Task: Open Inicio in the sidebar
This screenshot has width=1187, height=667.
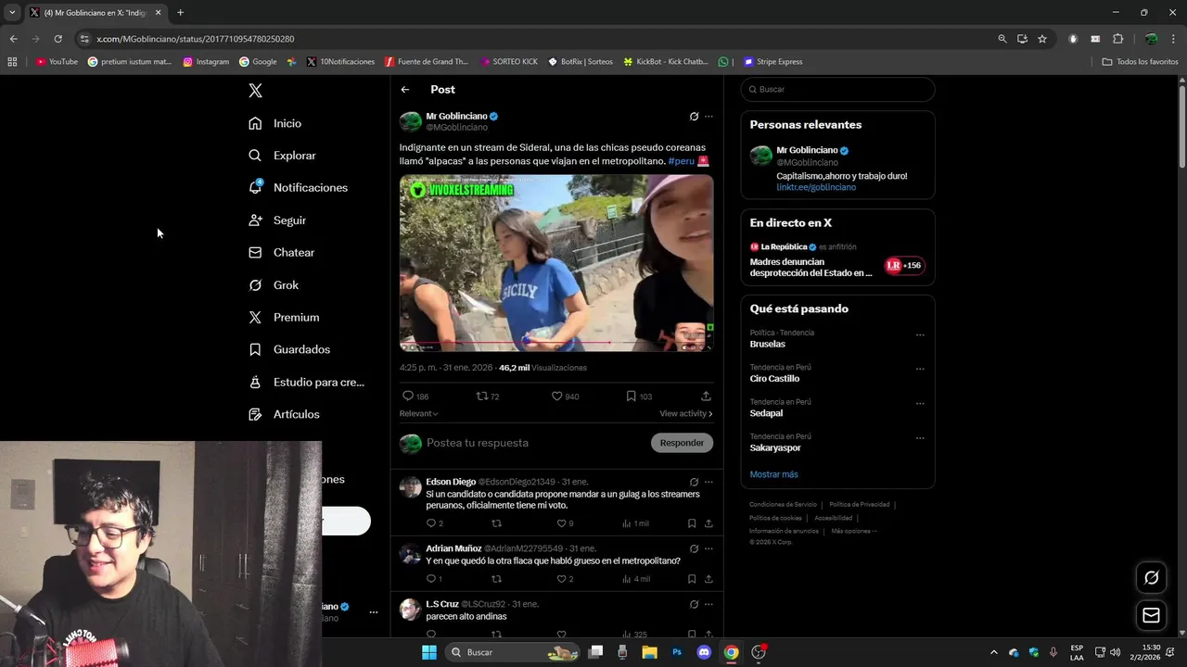Action: [275, 123]
